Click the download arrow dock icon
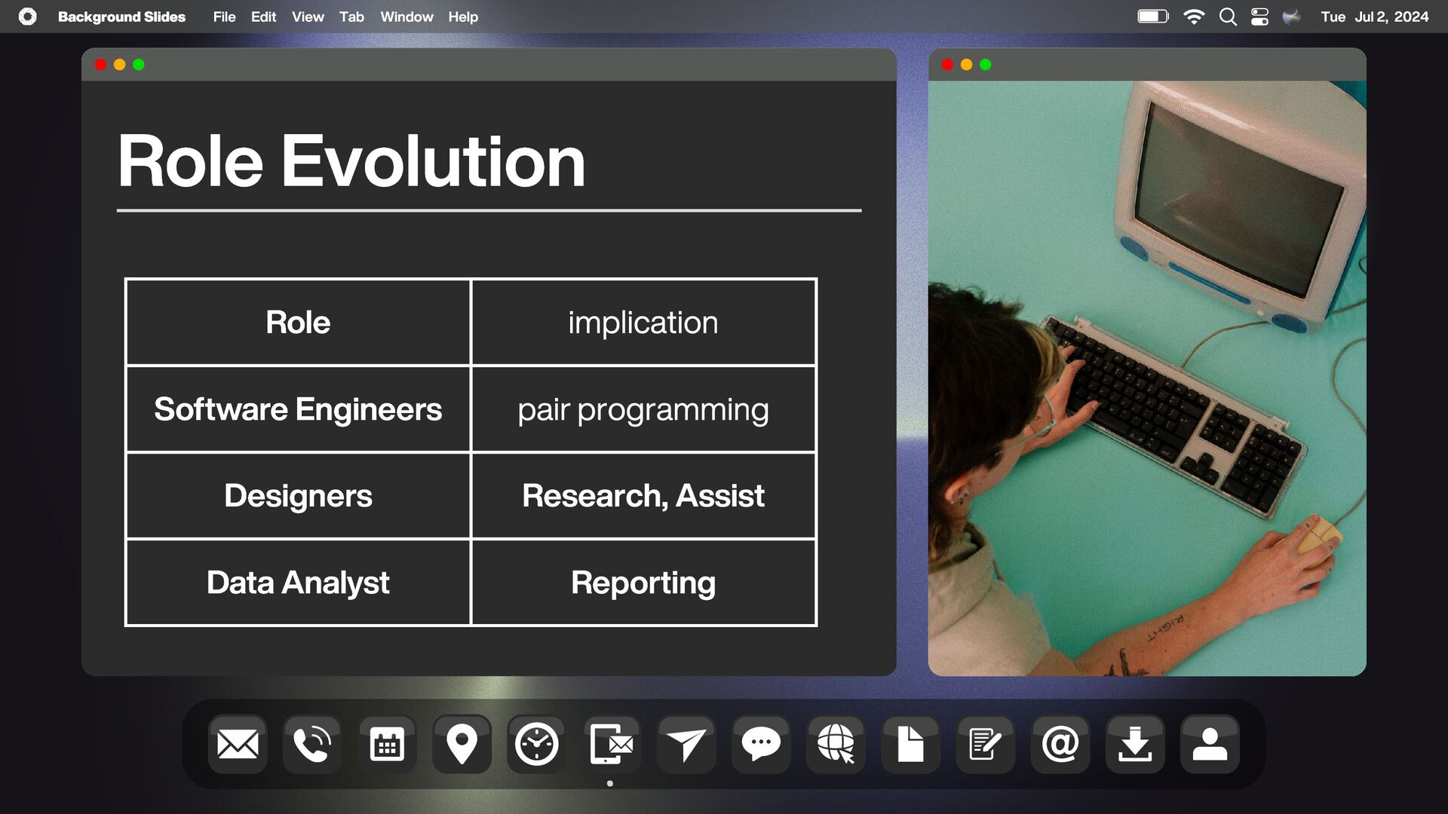 click(1134, 745)
